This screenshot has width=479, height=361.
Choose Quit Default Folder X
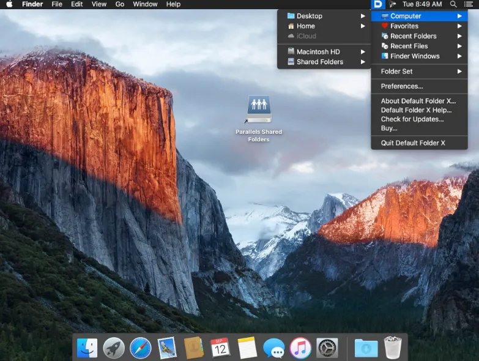point(419,143)
